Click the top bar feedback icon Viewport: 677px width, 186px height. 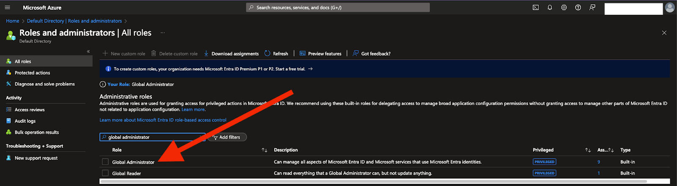(x=592, y=8)
